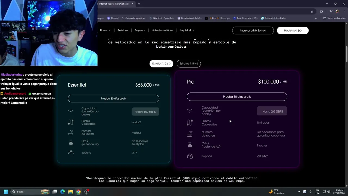Click the Ilimitados value in Pro plan

pyautogui.click(x=263, y=123)
